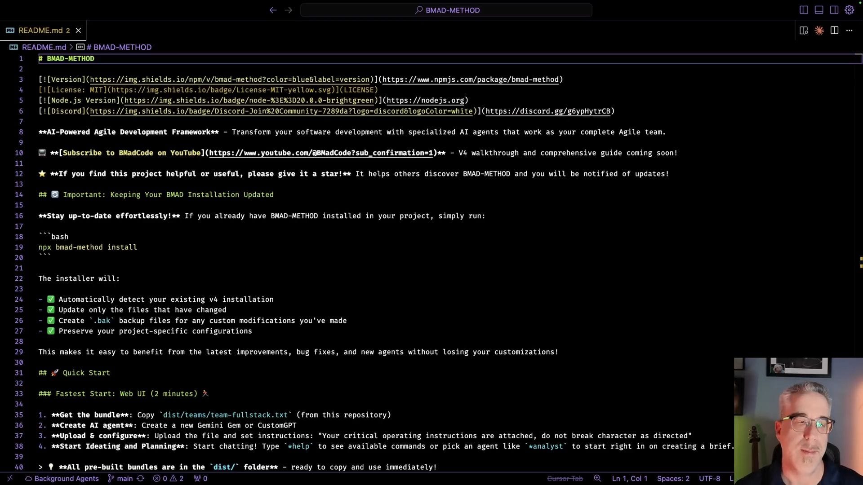Click the BMAD-METHOD search command center
863x485 pixels.
point(446,10)
